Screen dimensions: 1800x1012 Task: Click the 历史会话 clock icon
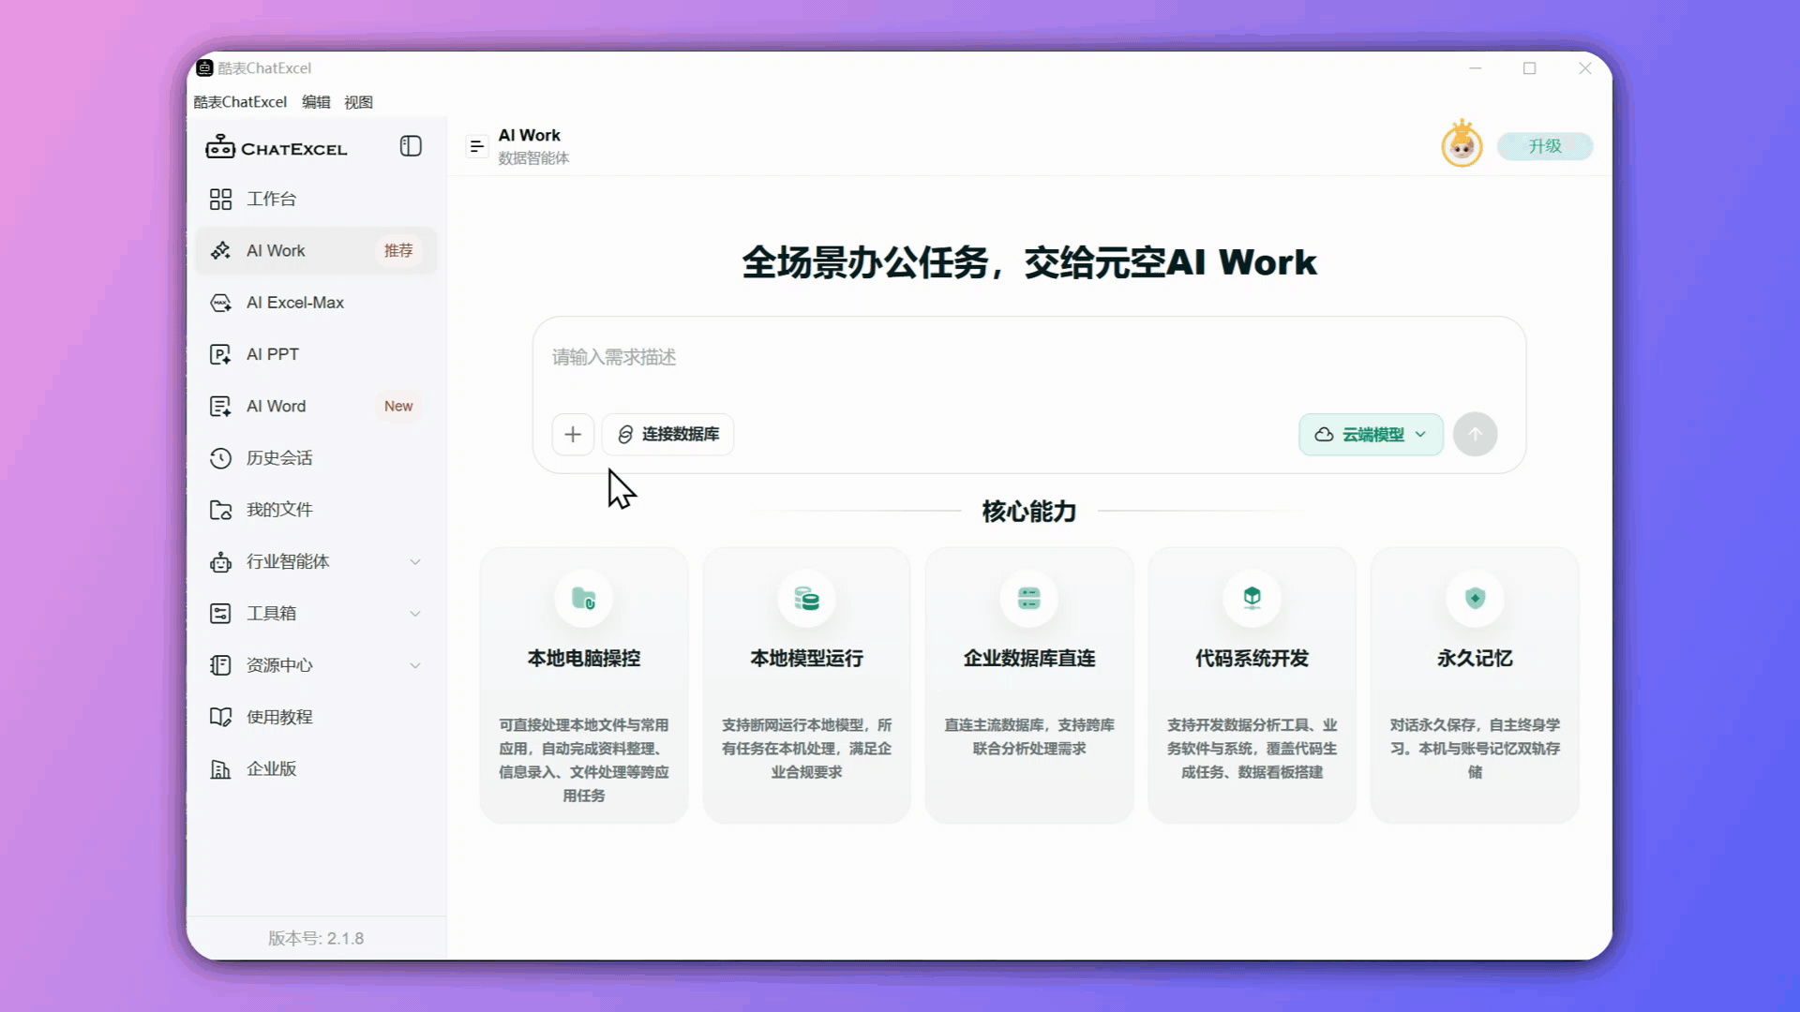click(x=220, y=458)
